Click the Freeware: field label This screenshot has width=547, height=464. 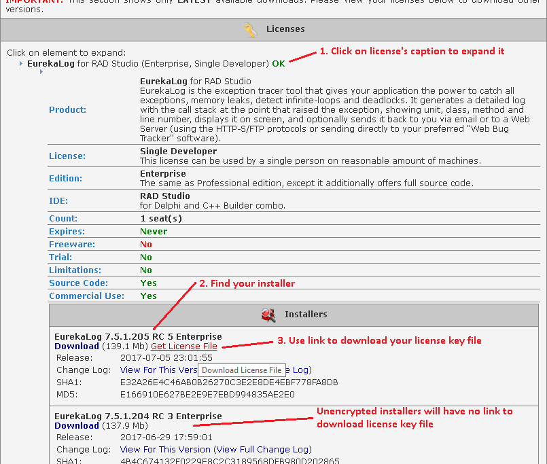pyautogui.click(x=72, y=244)
